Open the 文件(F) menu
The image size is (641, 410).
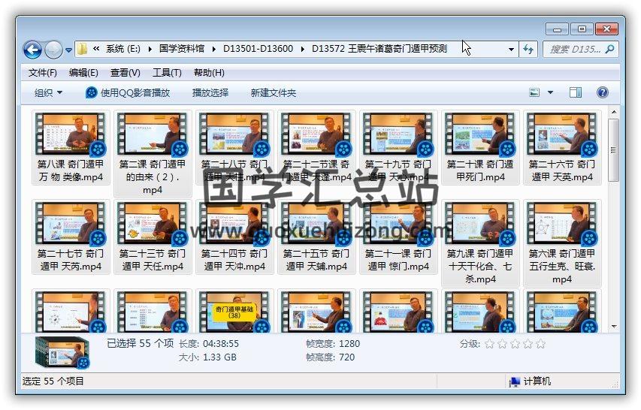(43, 73)
